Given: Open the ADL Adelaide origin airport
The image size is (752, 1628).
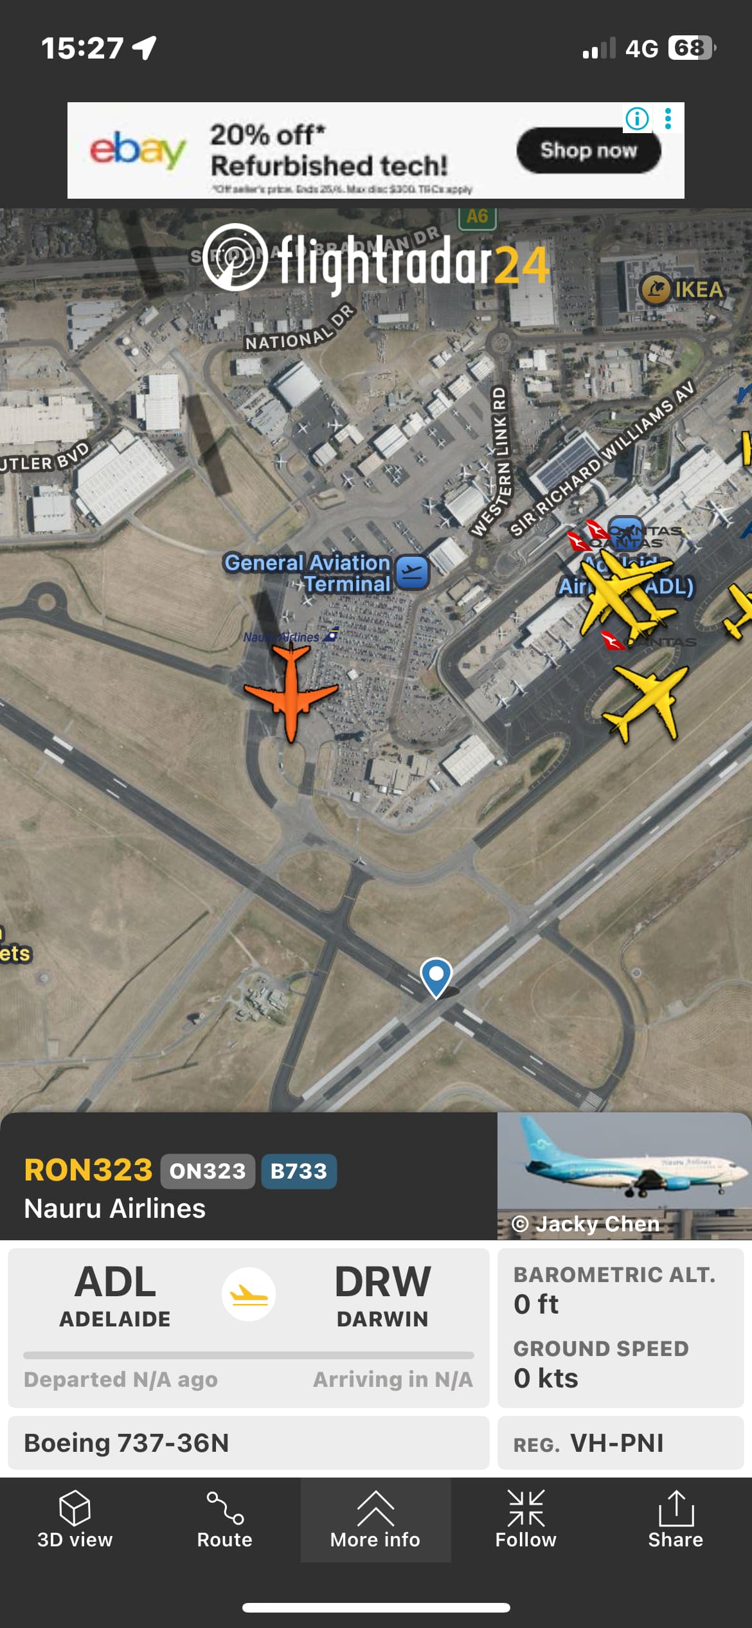Looking at the screenshot, I should [115, 1295].
